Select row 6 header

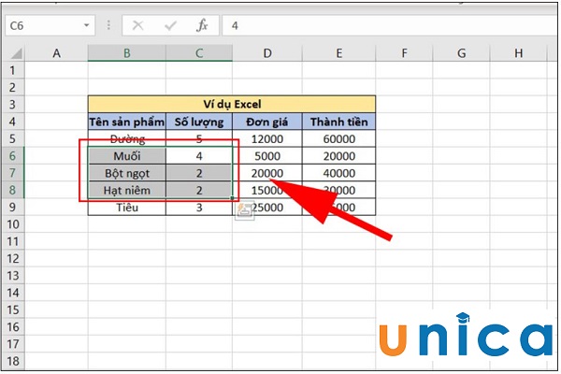[x=13, y=156]
